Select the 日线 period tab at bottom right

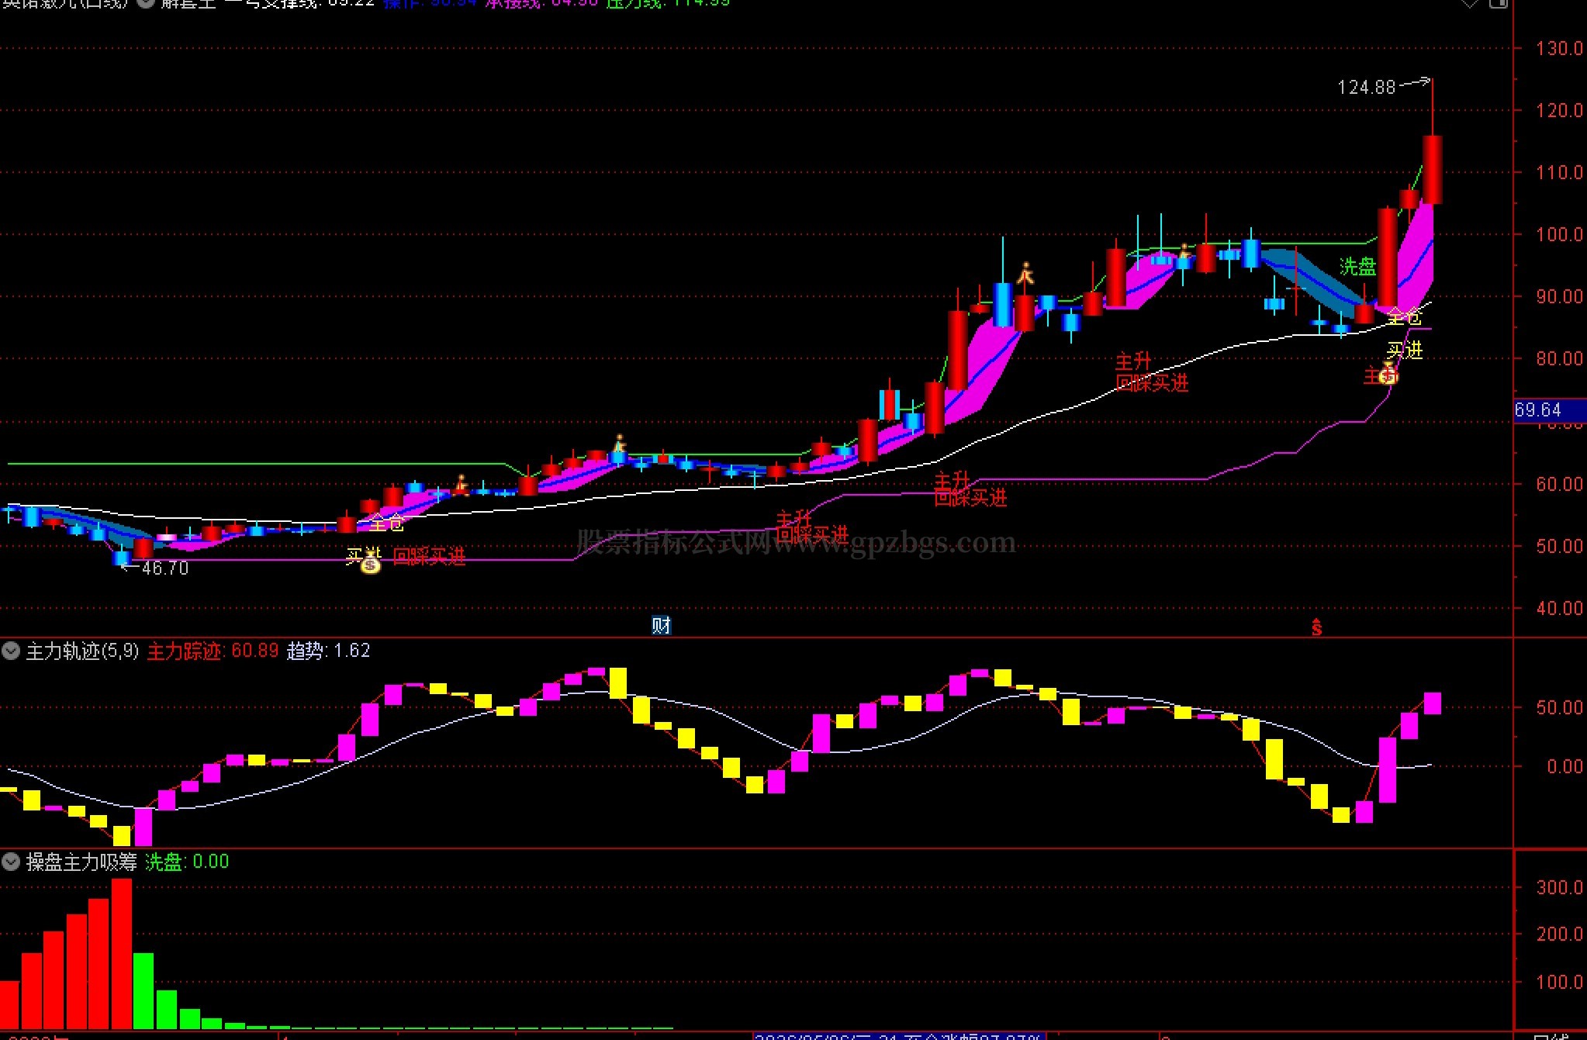click(1550, 1035)
